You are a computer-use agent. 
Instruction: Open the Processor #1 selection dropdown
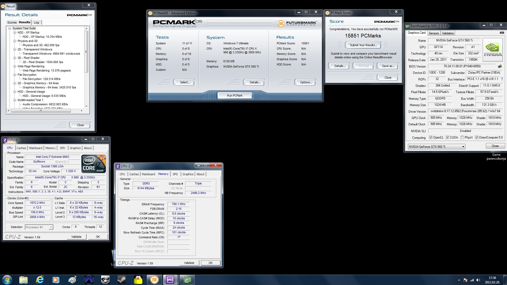(x=39, y=227)
